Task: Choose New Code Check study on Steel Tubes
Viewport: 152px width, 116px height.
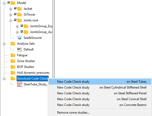Action: (100, 82)
